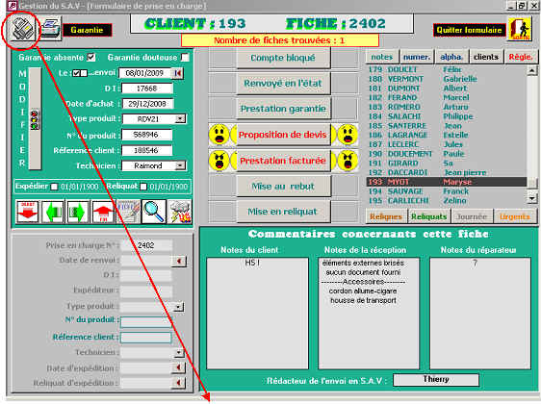Open the Type produit RDV21 dropdown
Viewport: 541px width, 404px height.
[x=180, y=119]
